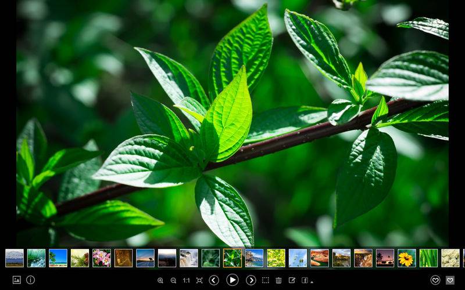Show image information via the info icon
Image resolution: width=465 pixels, height=290 pixels.
coord(31,280)
